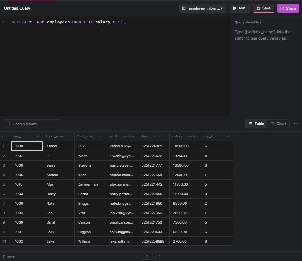Select salary cell 11850.00
Screen dimensions: 302x261
(x=185, y=184)
